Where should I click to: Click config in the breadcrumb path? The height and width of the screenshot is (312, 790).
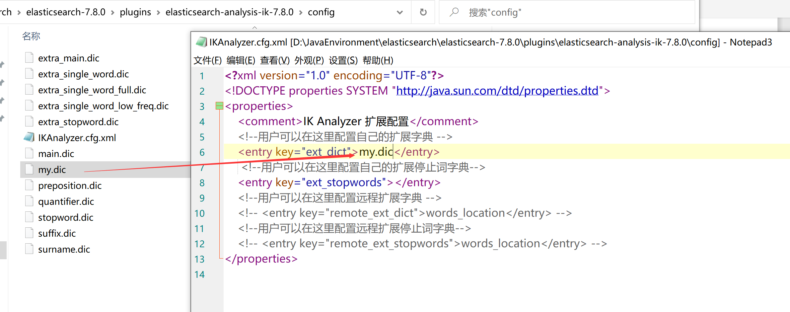[x=321, y=12]
